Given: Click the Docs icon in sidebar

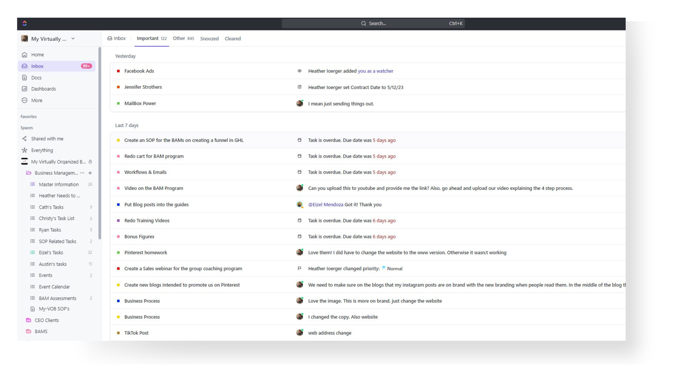Looking at the screenshot, I should point(24,77).
